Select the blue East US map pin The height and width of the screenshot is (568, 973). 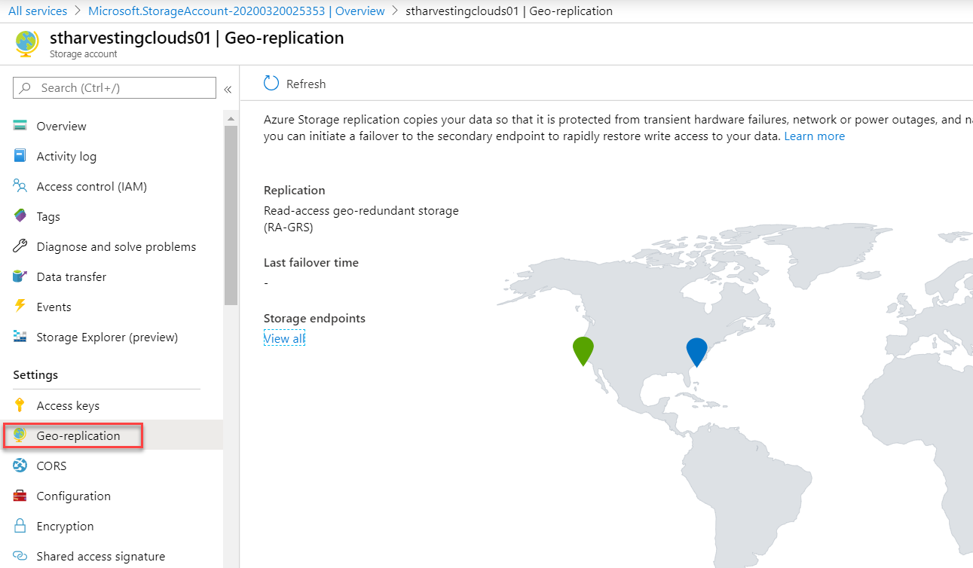(697, 352)
